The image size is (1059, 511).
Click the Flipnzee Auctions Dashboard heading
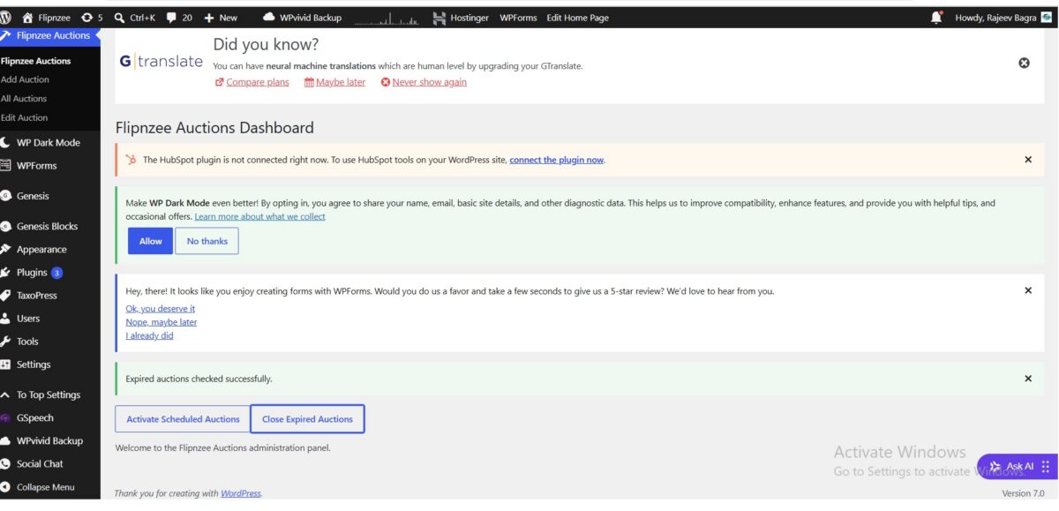click(214, 128)
